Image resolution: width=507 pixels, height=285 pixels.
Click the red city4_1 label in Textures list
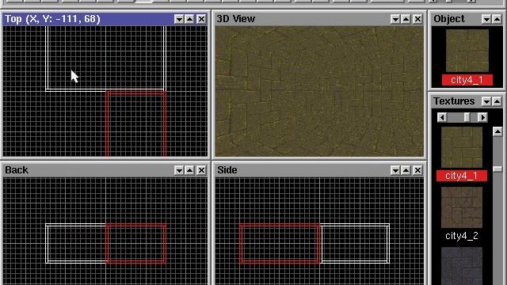[462, 176]
